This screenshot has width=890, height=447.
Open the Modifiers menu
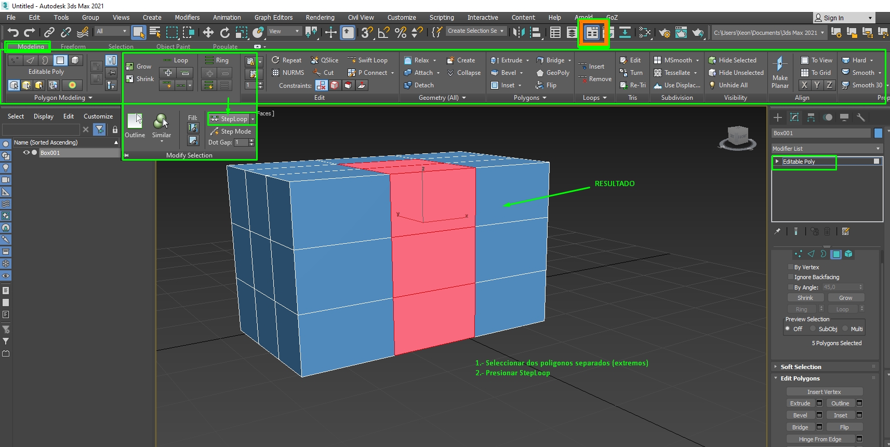pyautogui.click(x=187, y=18)
